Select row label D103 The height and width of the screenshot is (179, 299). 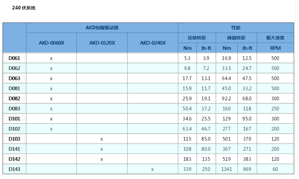(x=14, y=139)
